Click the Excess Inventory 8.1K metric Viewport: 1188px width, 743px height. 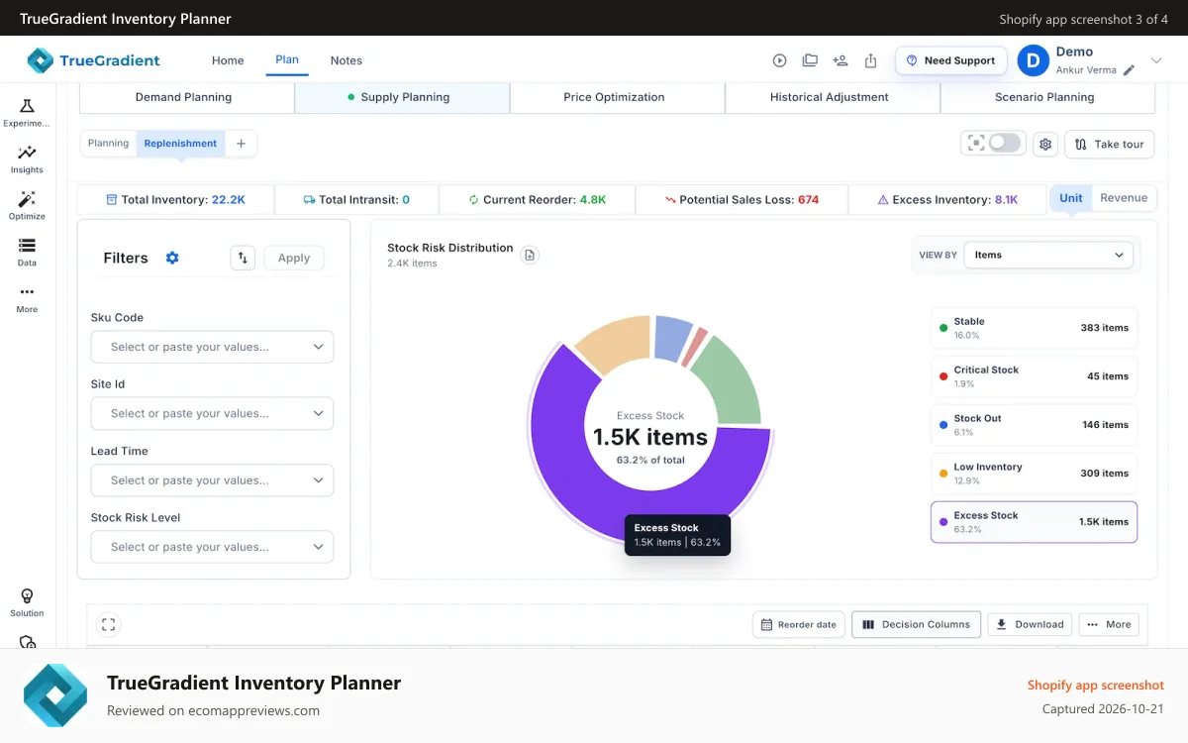947,199
